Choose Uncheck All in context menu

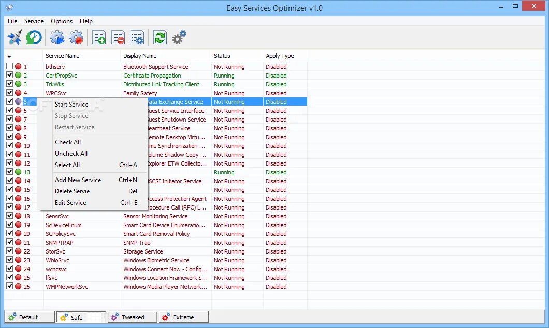(92, 154)
